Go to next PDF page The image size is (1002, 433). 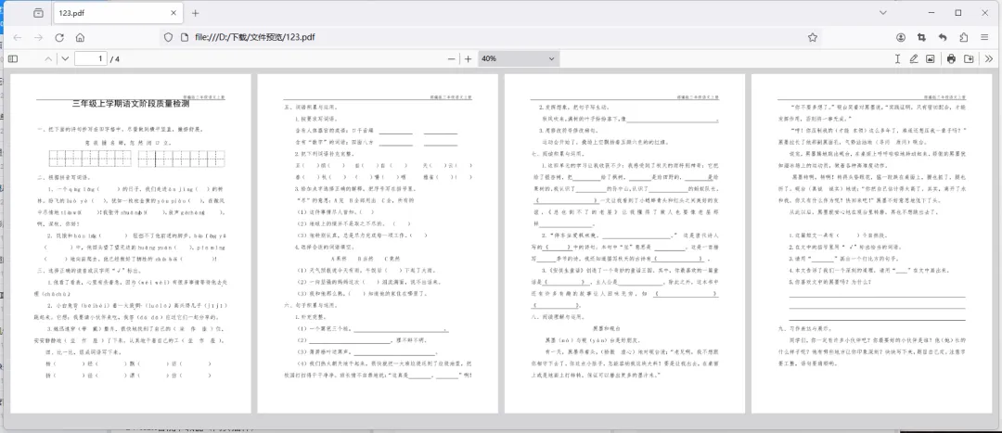pos(65,58)
